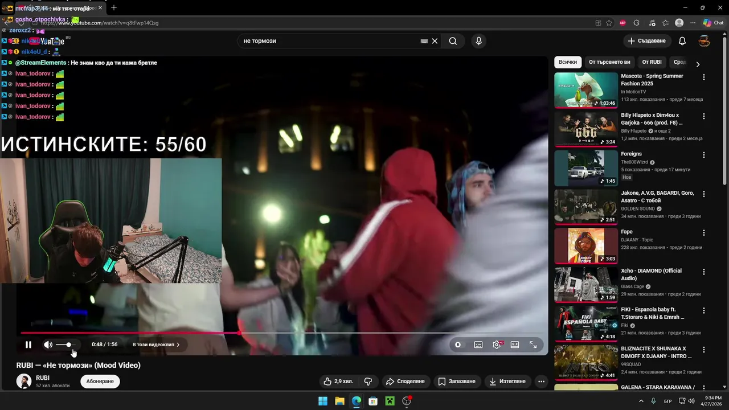Adjust the player volume slider
This screenshot has width=729, height=410.
[66, 345]
